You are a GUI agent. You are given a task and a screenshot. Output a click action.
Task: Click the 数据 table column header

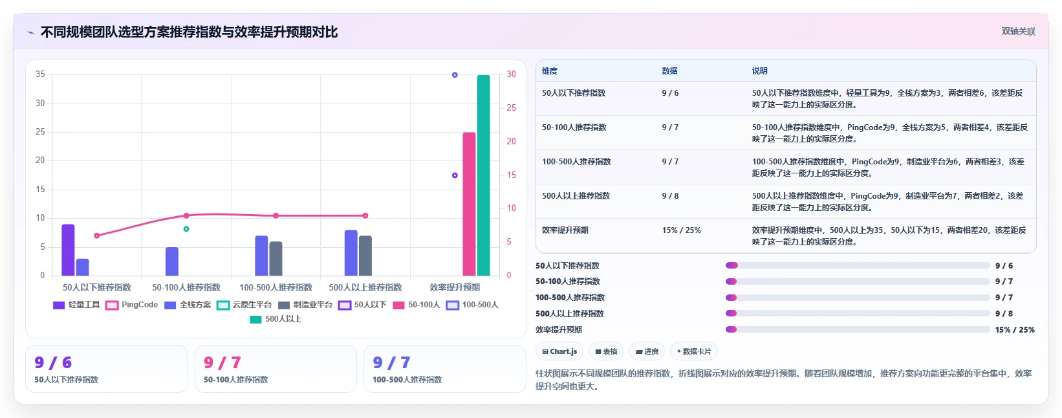click(669, 71)
